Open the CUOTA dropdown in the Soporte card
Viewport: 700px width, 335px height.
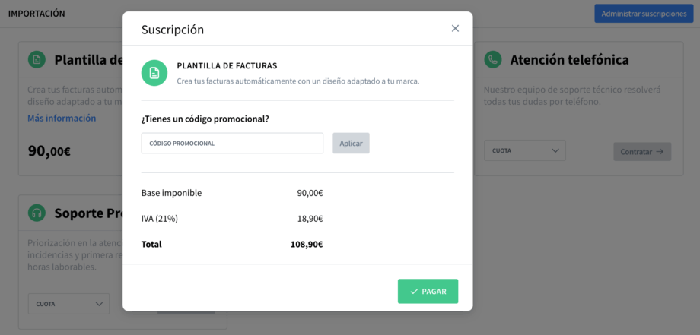point(68,305)
